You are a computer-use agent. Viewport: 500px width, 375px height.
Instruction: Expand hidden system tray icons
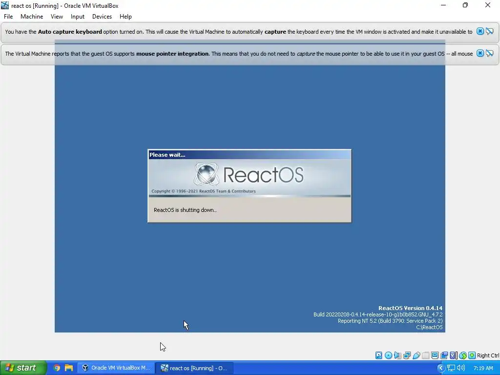click(x=441, y=368)
